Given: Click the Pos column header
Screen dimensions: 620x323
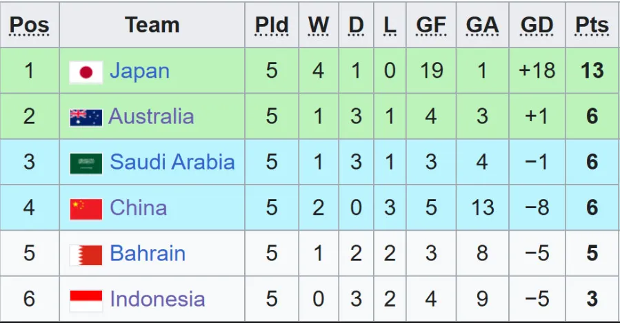Looking at the screenshot, I should coord(30,25).
